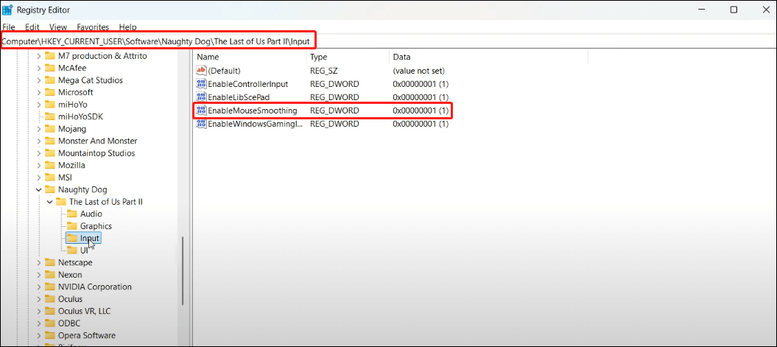The width and height of the screenshot is (777, 347).
Task: Expand the McAfee key
Action: coord(38,68)
